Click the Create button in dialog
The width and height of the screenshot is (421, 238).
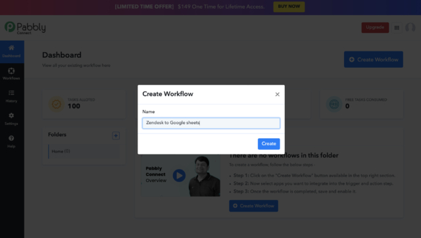click(269, 144)
